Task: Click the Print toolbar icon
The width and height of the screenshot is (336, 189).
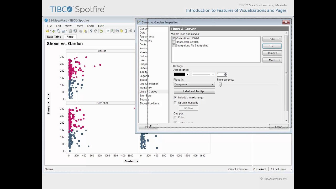Action: point(70,31)
